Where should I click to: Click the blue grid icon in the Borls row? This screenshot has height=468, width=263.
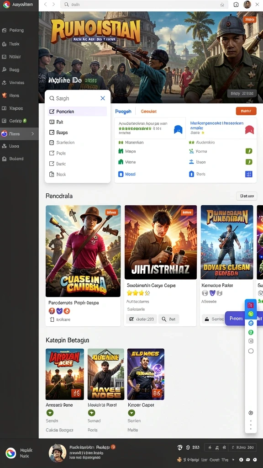tap(249, 174)
